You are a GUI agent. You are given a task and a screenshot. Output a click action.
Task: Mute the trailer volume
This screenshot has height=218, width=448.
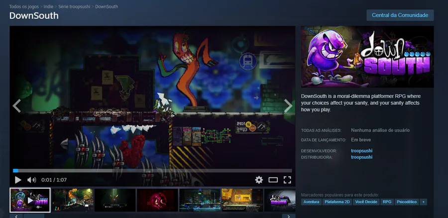tap(31, 180)
